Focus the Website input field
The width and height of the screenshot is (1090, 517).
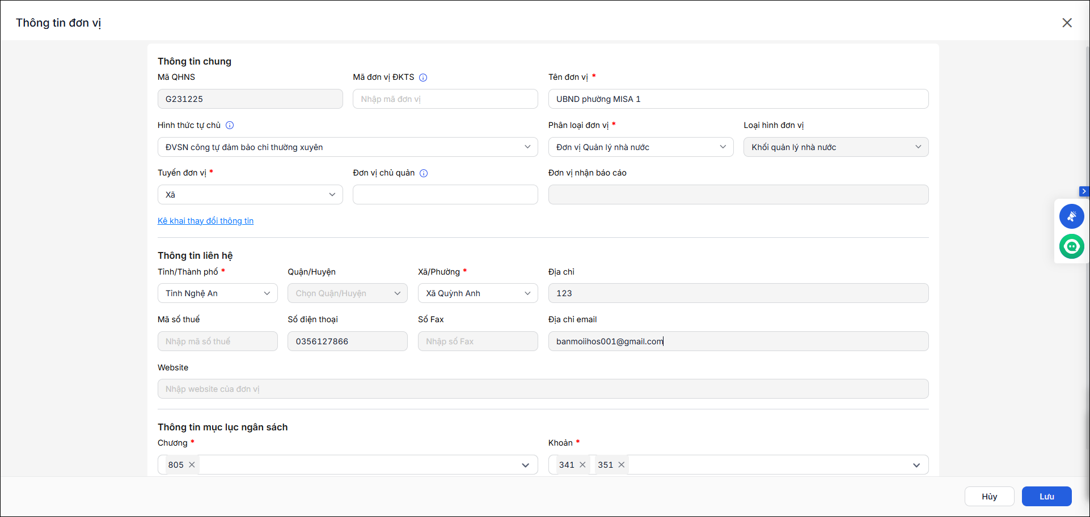[543, 389]
